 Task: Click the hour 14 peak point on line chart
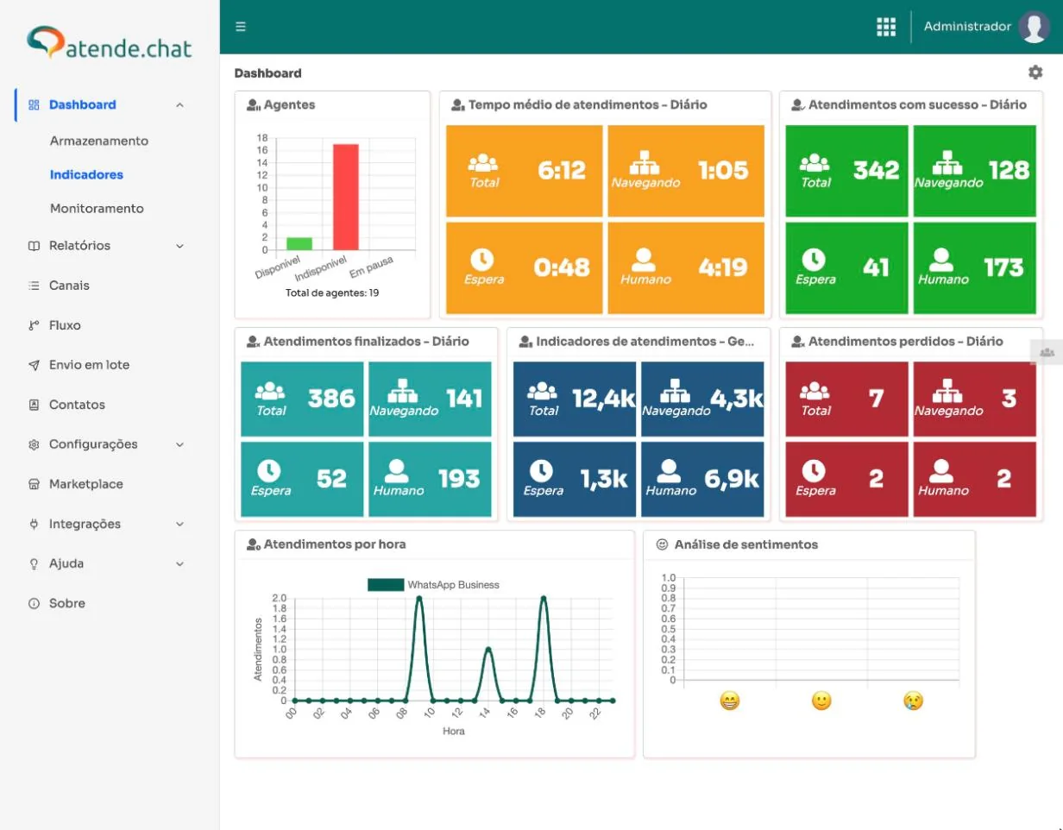click(x=488, y=649)
